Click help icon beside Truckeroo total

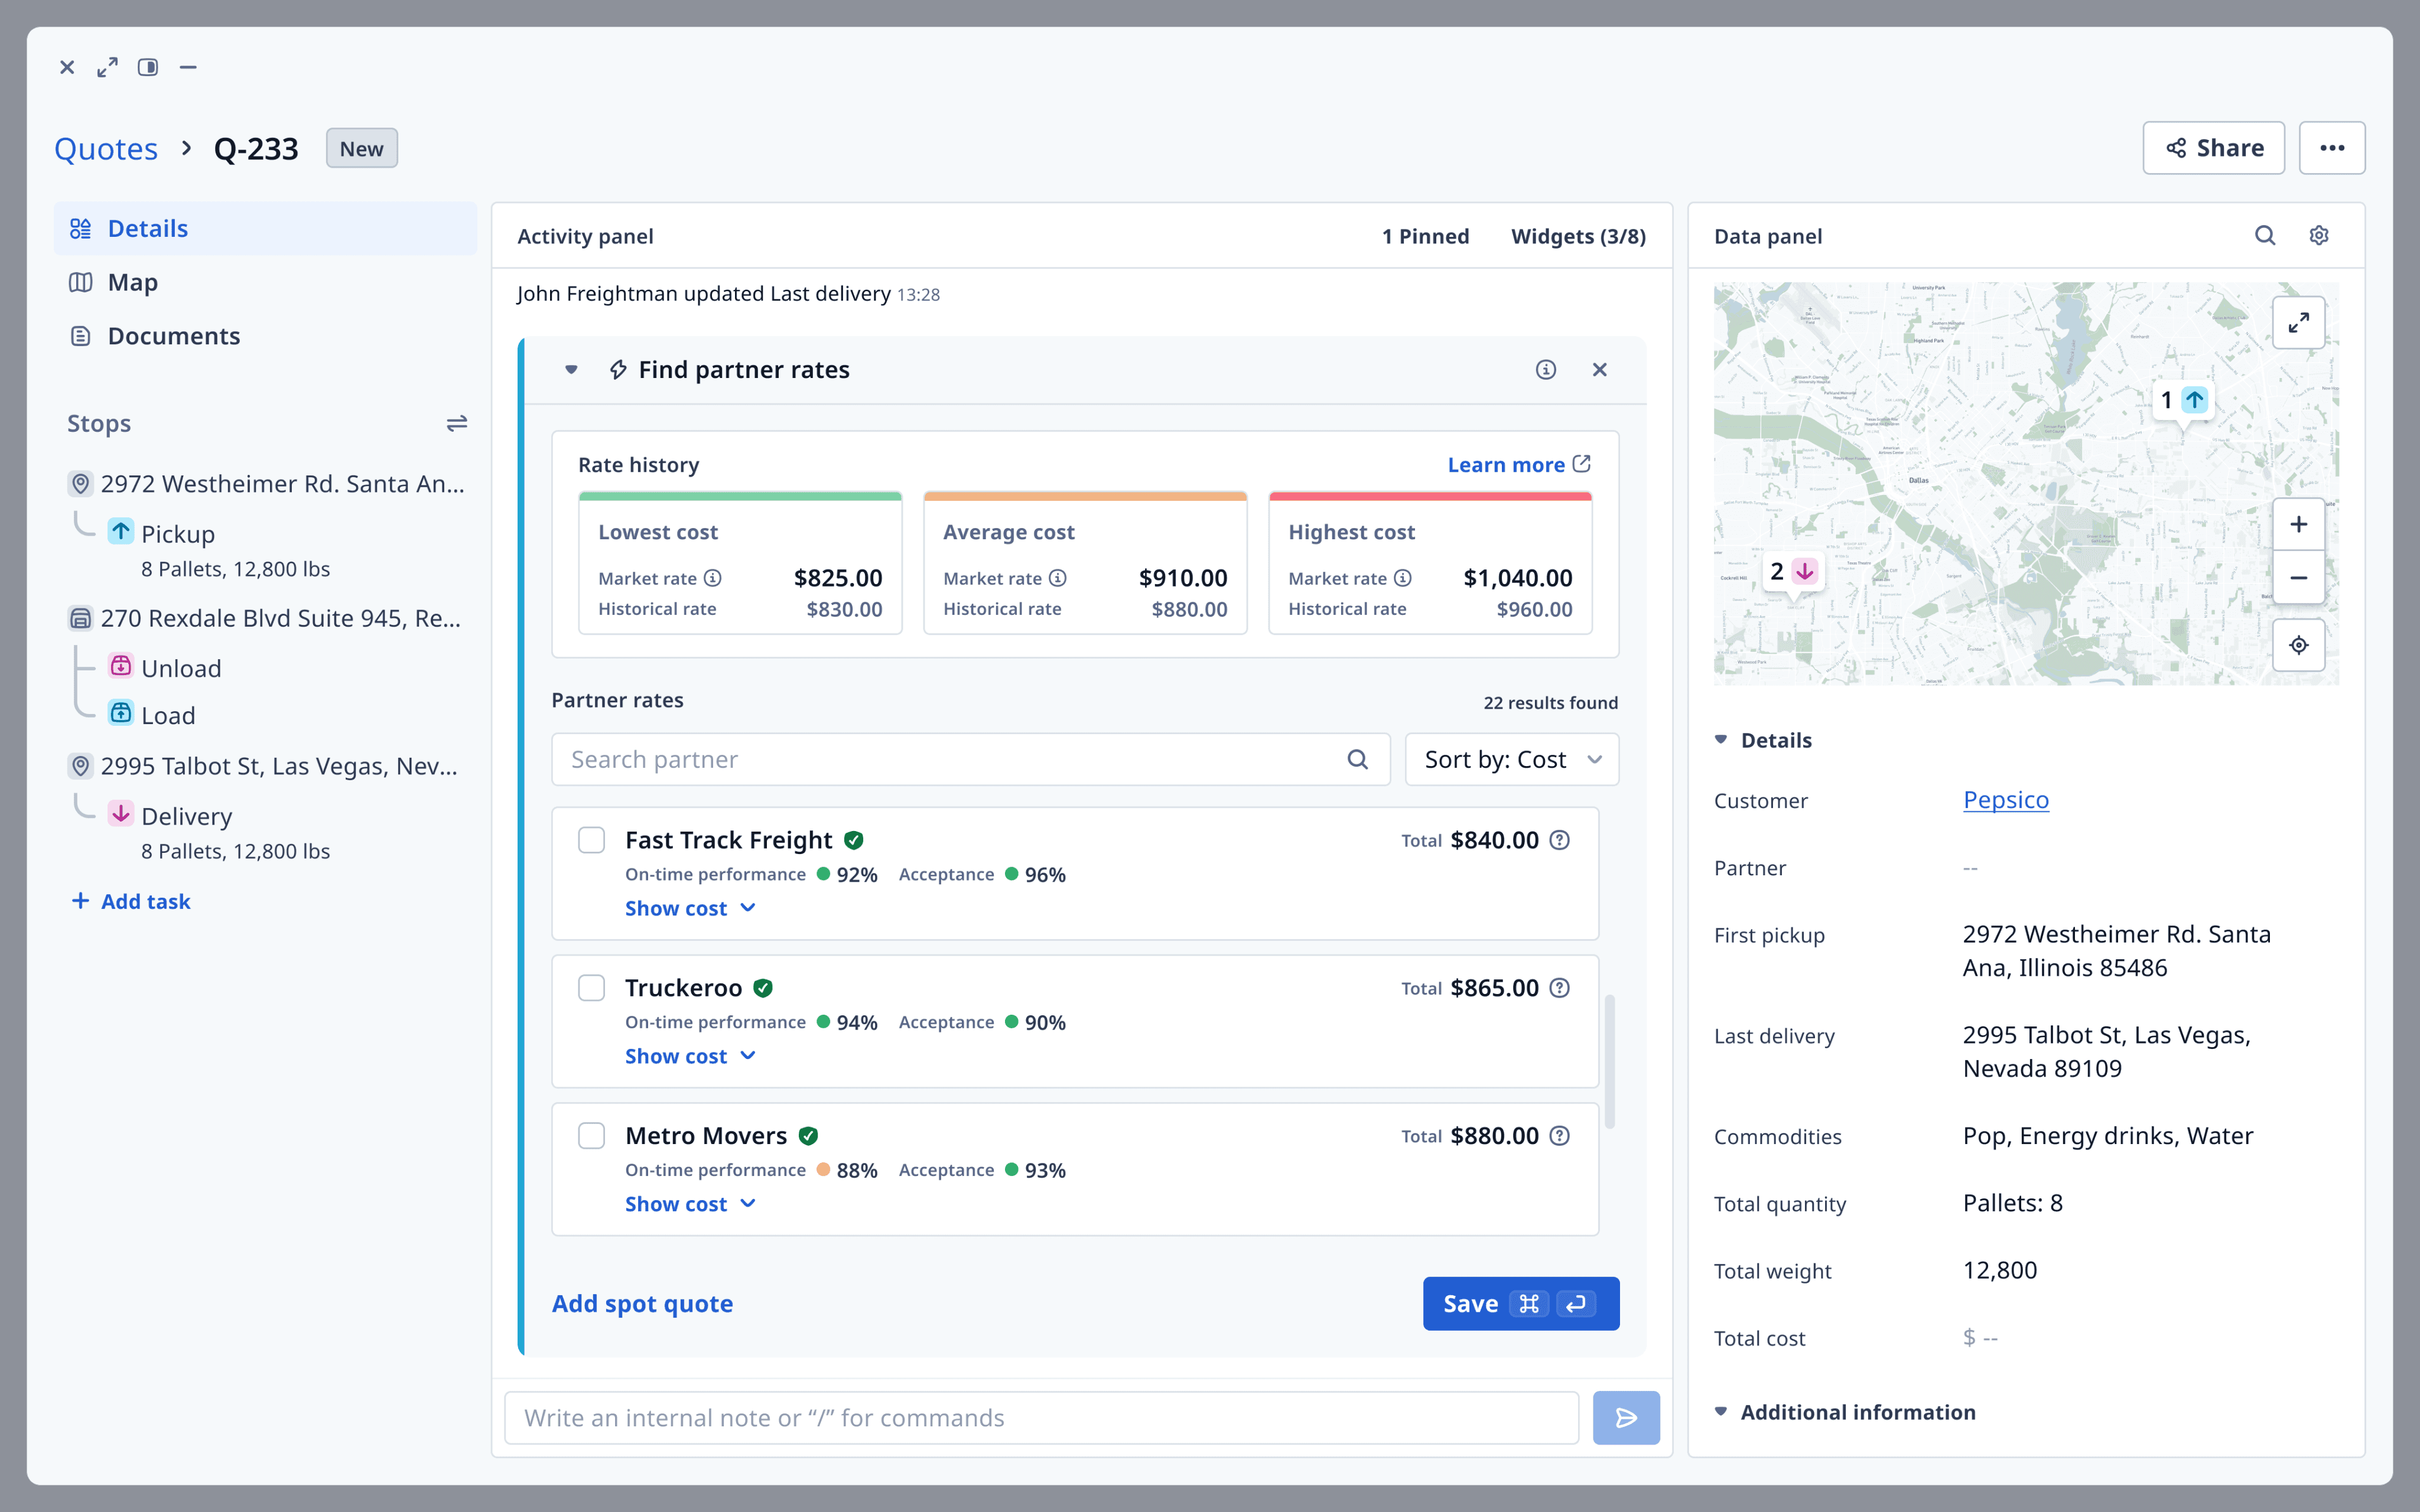[1559, 988]
